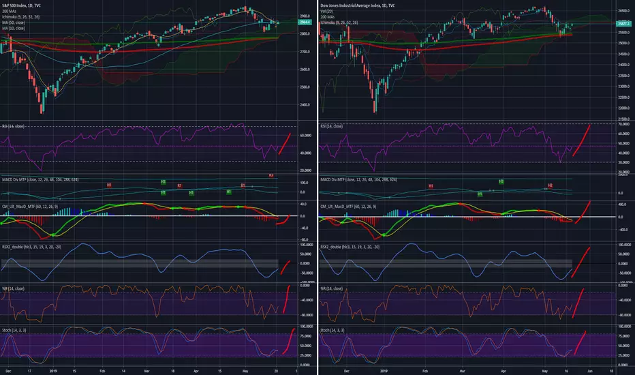Click 75.0000 on the S&P Stoch scale
Screen dimensions: 635x375
click(305, 336)
